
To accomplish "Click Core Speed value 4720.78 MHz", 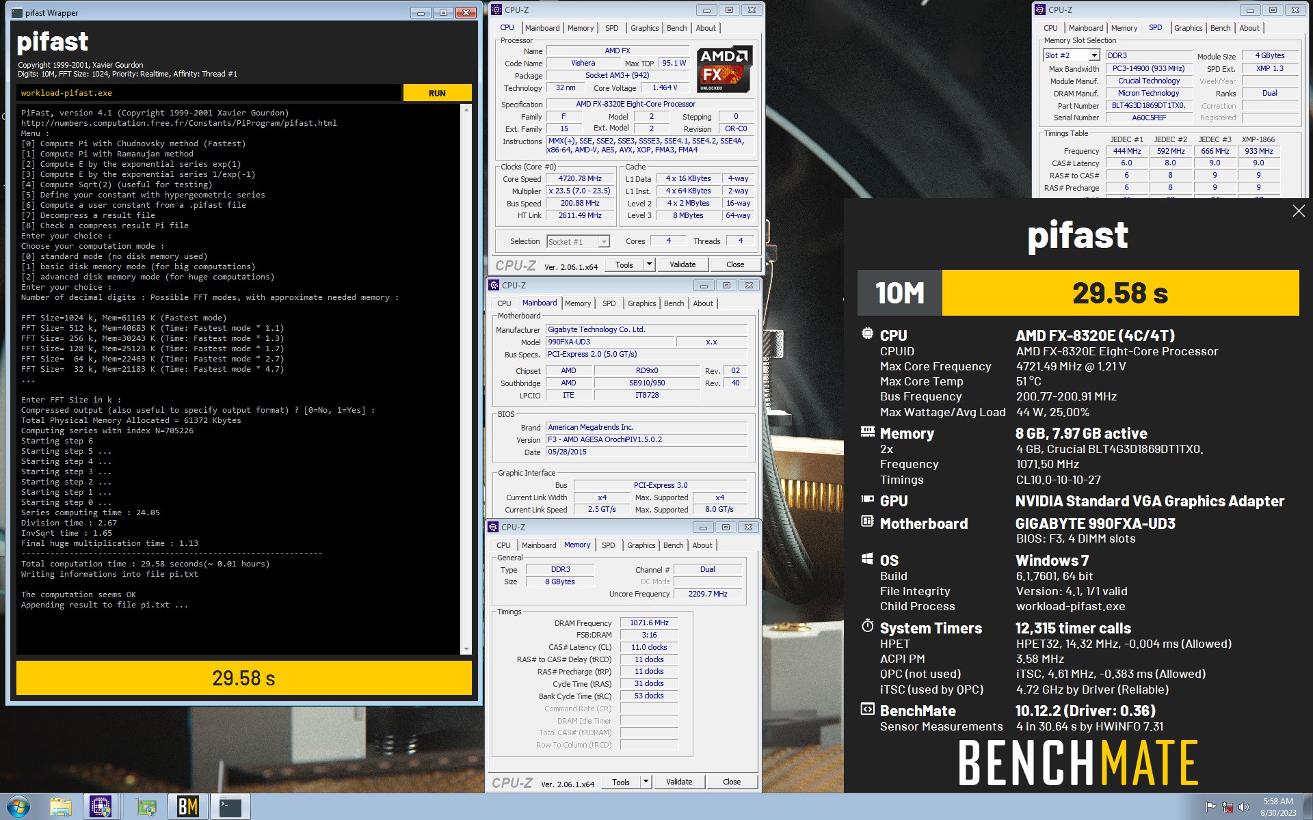I will coord(580,178).
